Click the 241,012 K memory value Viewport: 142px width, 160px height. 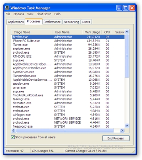(x=93, y=37)
